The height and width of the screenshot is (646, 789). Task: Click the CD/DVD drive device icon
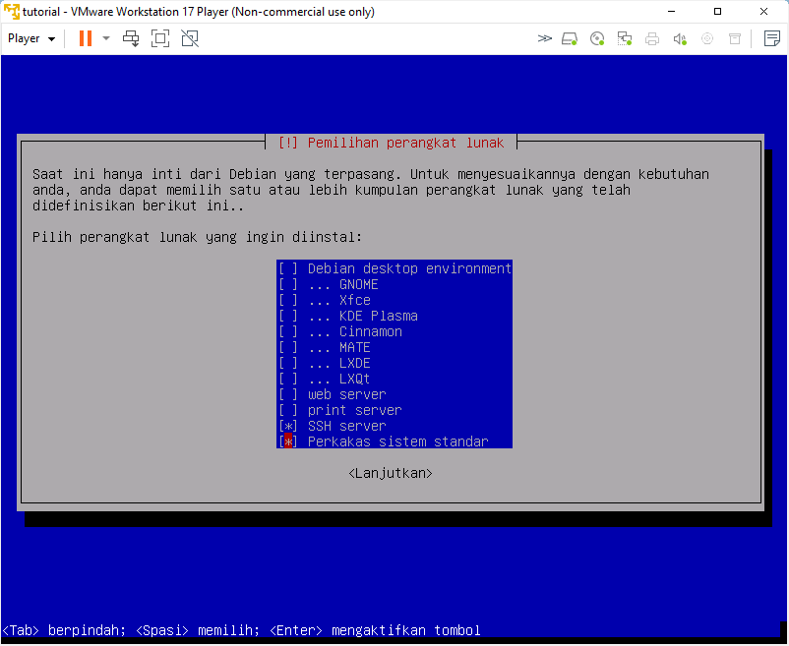pos(597,38)
